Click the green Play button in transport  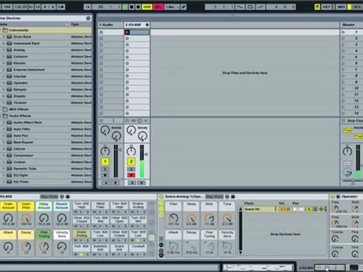125,7
